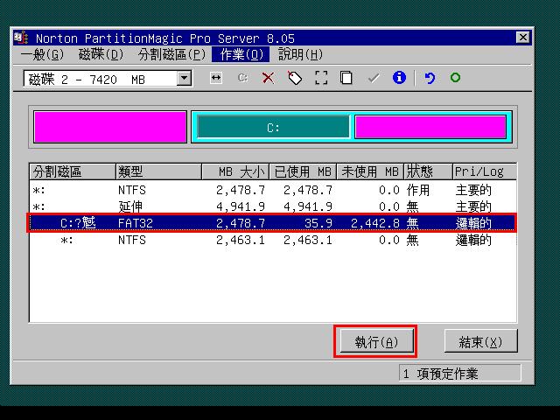The height and width of the screenshot is (420, 560).
Task: Select the NTFS row sized 2,463.1
Action: (273, 240)
